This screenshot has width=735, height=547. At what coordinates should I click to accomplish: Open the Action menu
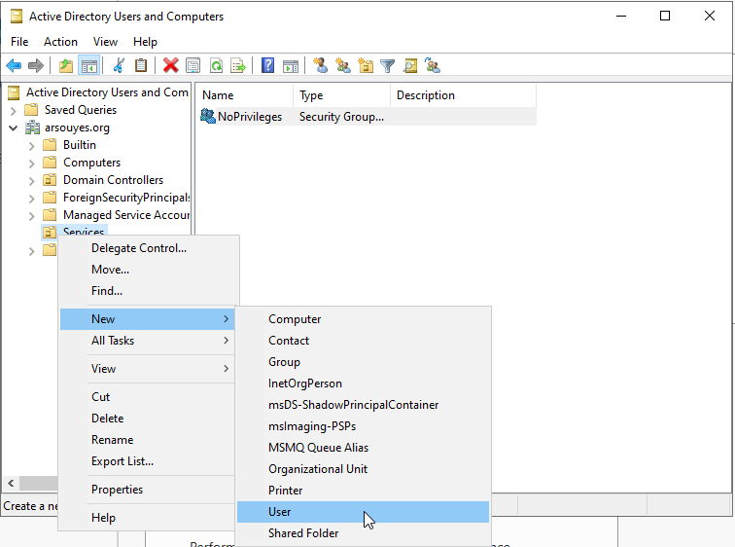(x=60, y=42)
